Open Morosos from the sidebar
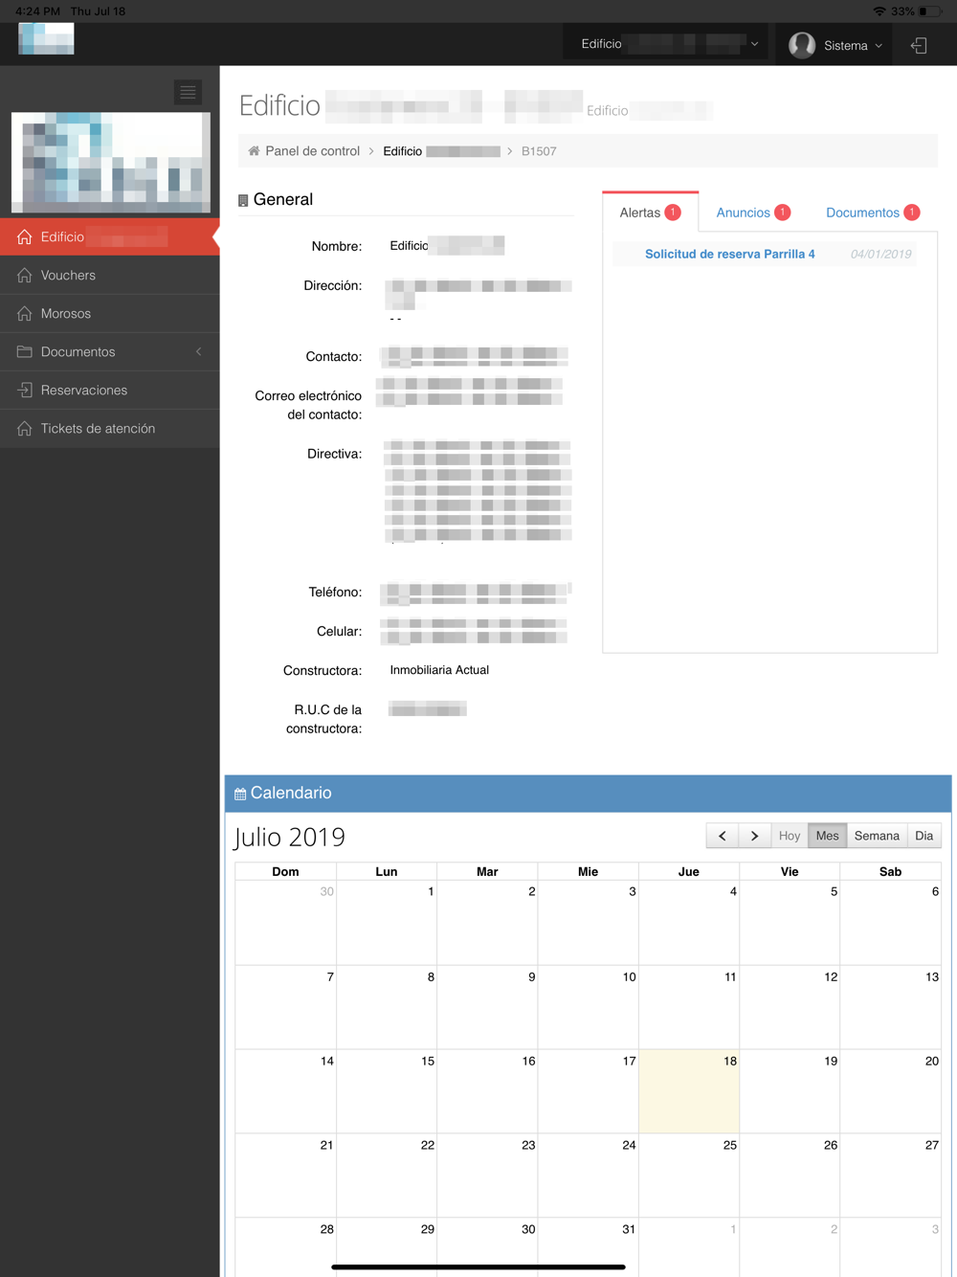Image resolution: width=957 pixels, height=1277 pixels. click(x=110, y=313)
